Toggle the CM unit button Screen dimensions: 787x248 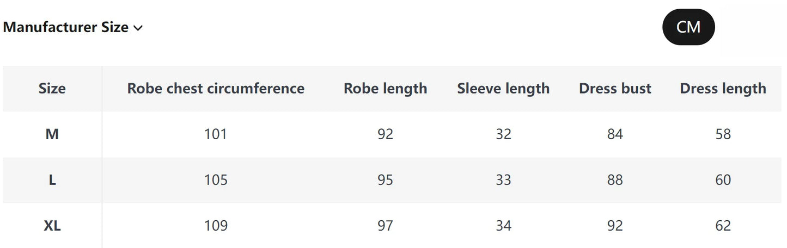(x=688, y=27)
